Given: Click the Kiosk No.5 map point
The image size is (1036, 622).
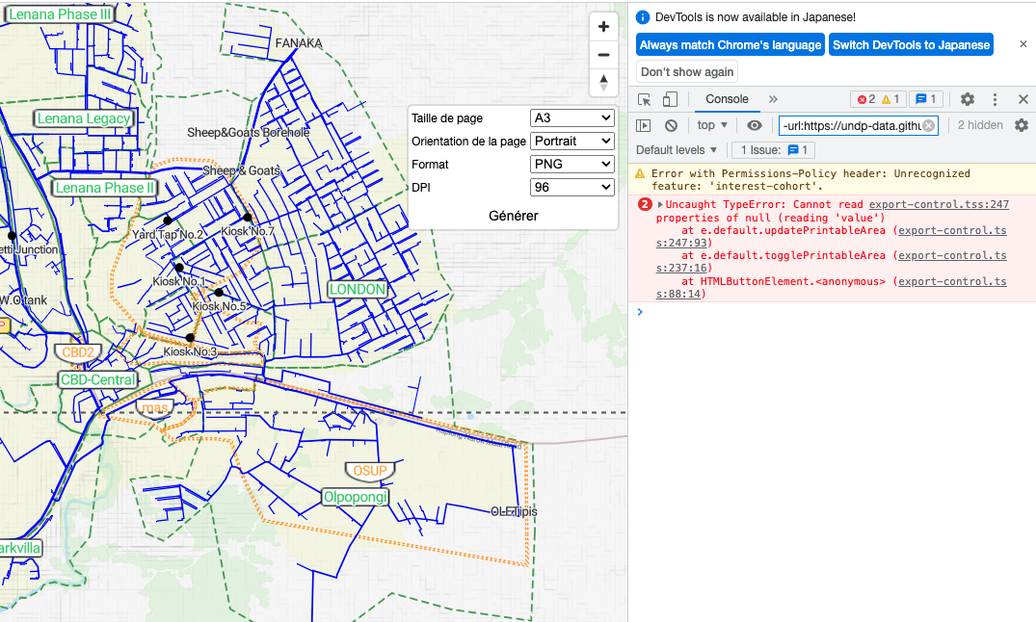Looking at the screenshot, I should point(219,292).
